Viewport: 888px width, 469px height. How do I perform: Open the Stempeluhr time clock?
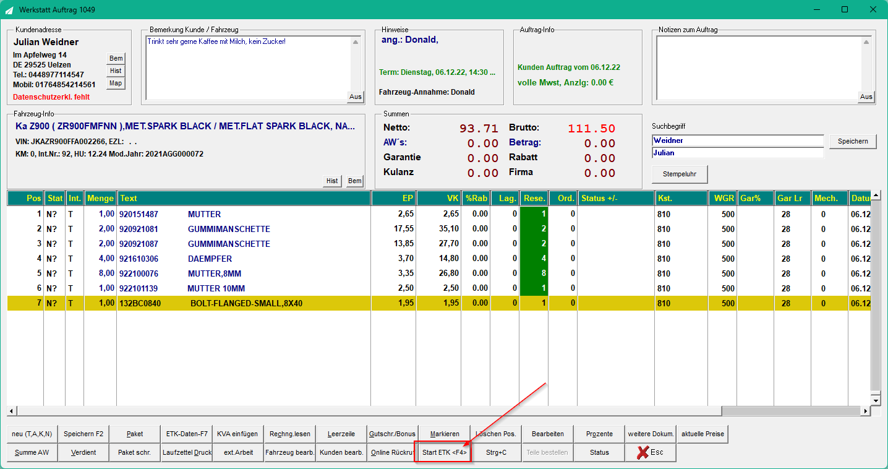(680, 174)
